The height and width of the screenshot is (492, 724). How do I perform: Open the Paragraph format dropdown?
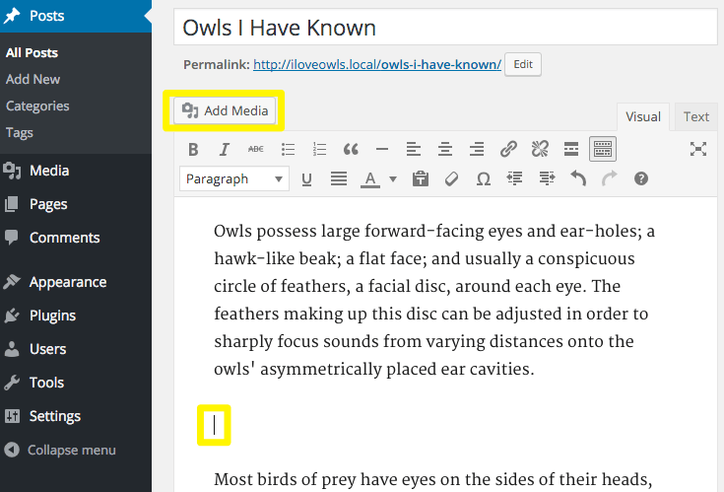click(234, 178)
